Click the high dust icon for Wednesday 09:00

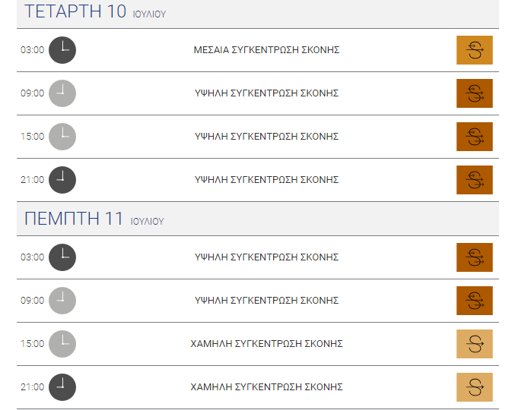point(474,93)
